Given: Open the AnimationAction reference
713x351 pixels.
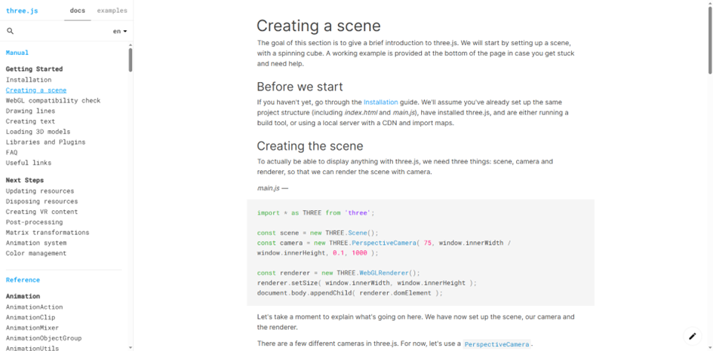Looking at the screenshot, I should [x=34, y=307].
